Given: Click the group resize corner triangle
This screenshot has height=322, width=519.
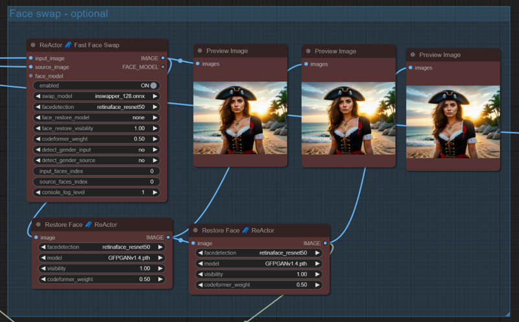Looking at the screenshot, I should (x=508, y=314).
